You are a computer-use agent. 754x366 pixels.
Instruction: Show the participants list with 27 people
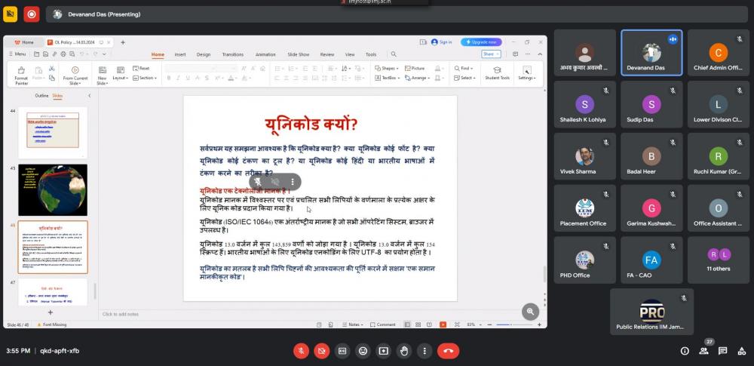tap(703, 350)
